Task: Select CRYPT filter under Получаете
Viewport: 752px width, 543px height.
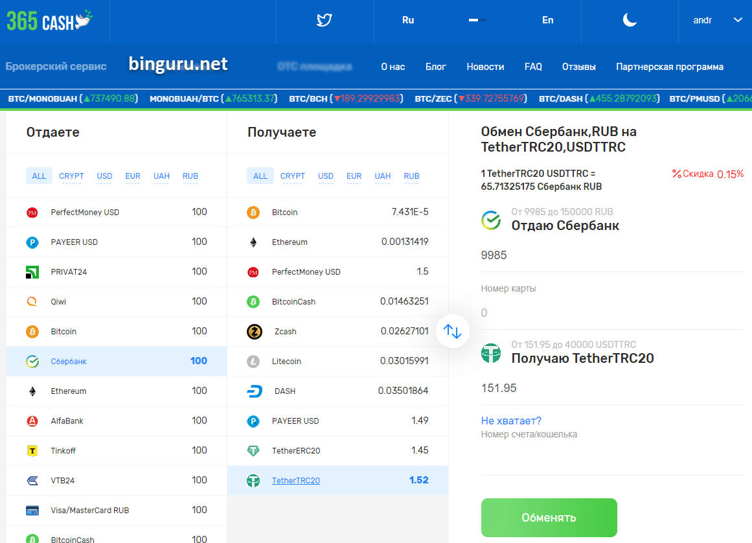Action: tap(293, 176)
